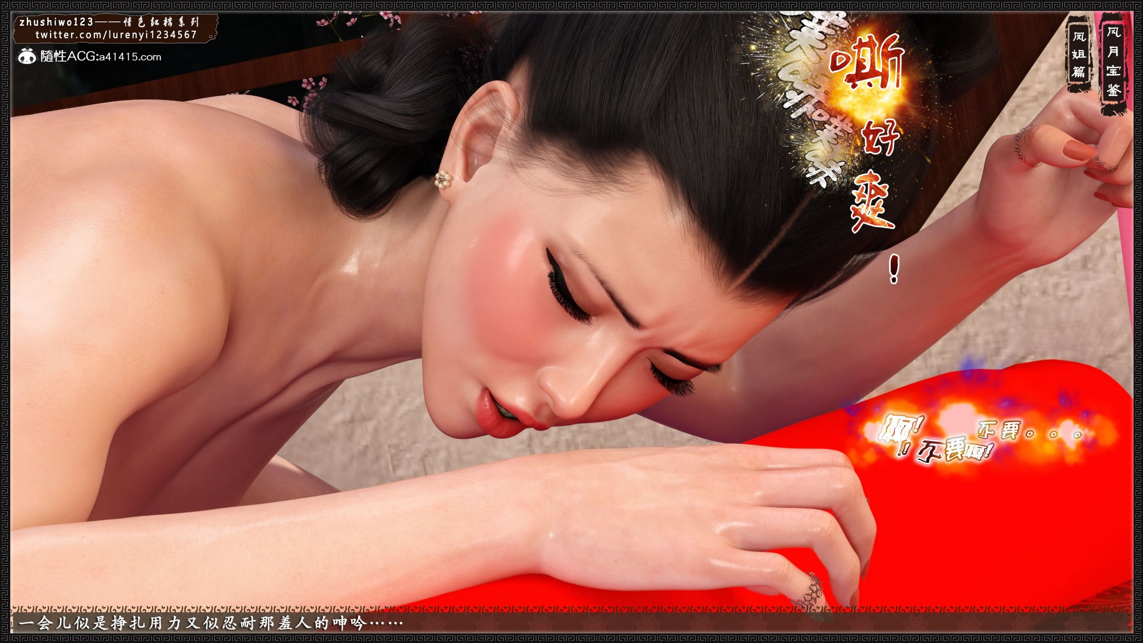This screenshot has width=1143, height=643.
Task: Open the twitter.com/lurenyi1234567 link
Action: tap(116, 35)
